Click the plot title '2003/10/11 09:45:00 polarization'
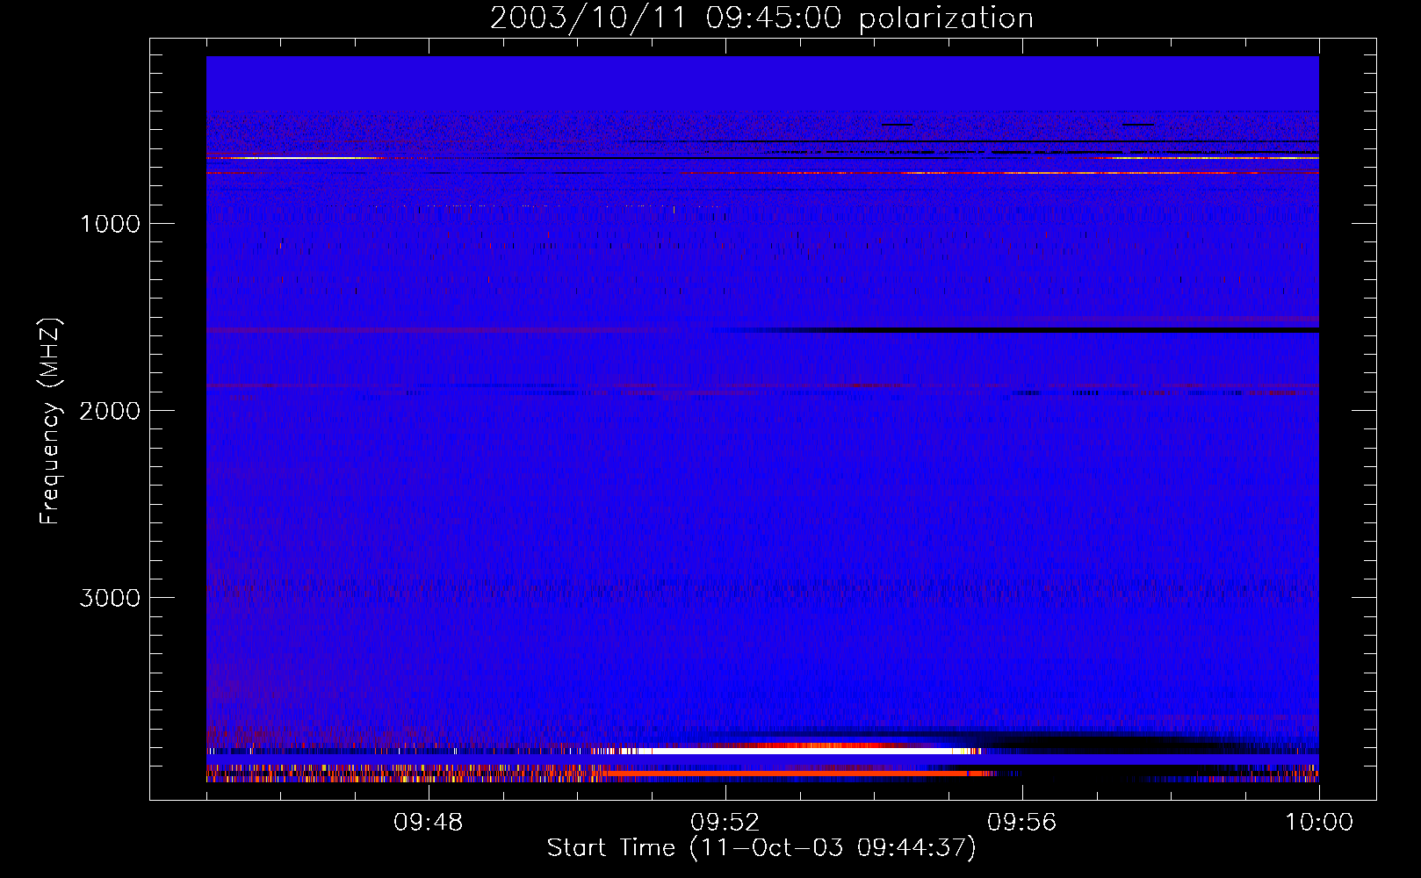This screenshot has width=1421, height=878. tap(761, 18)
